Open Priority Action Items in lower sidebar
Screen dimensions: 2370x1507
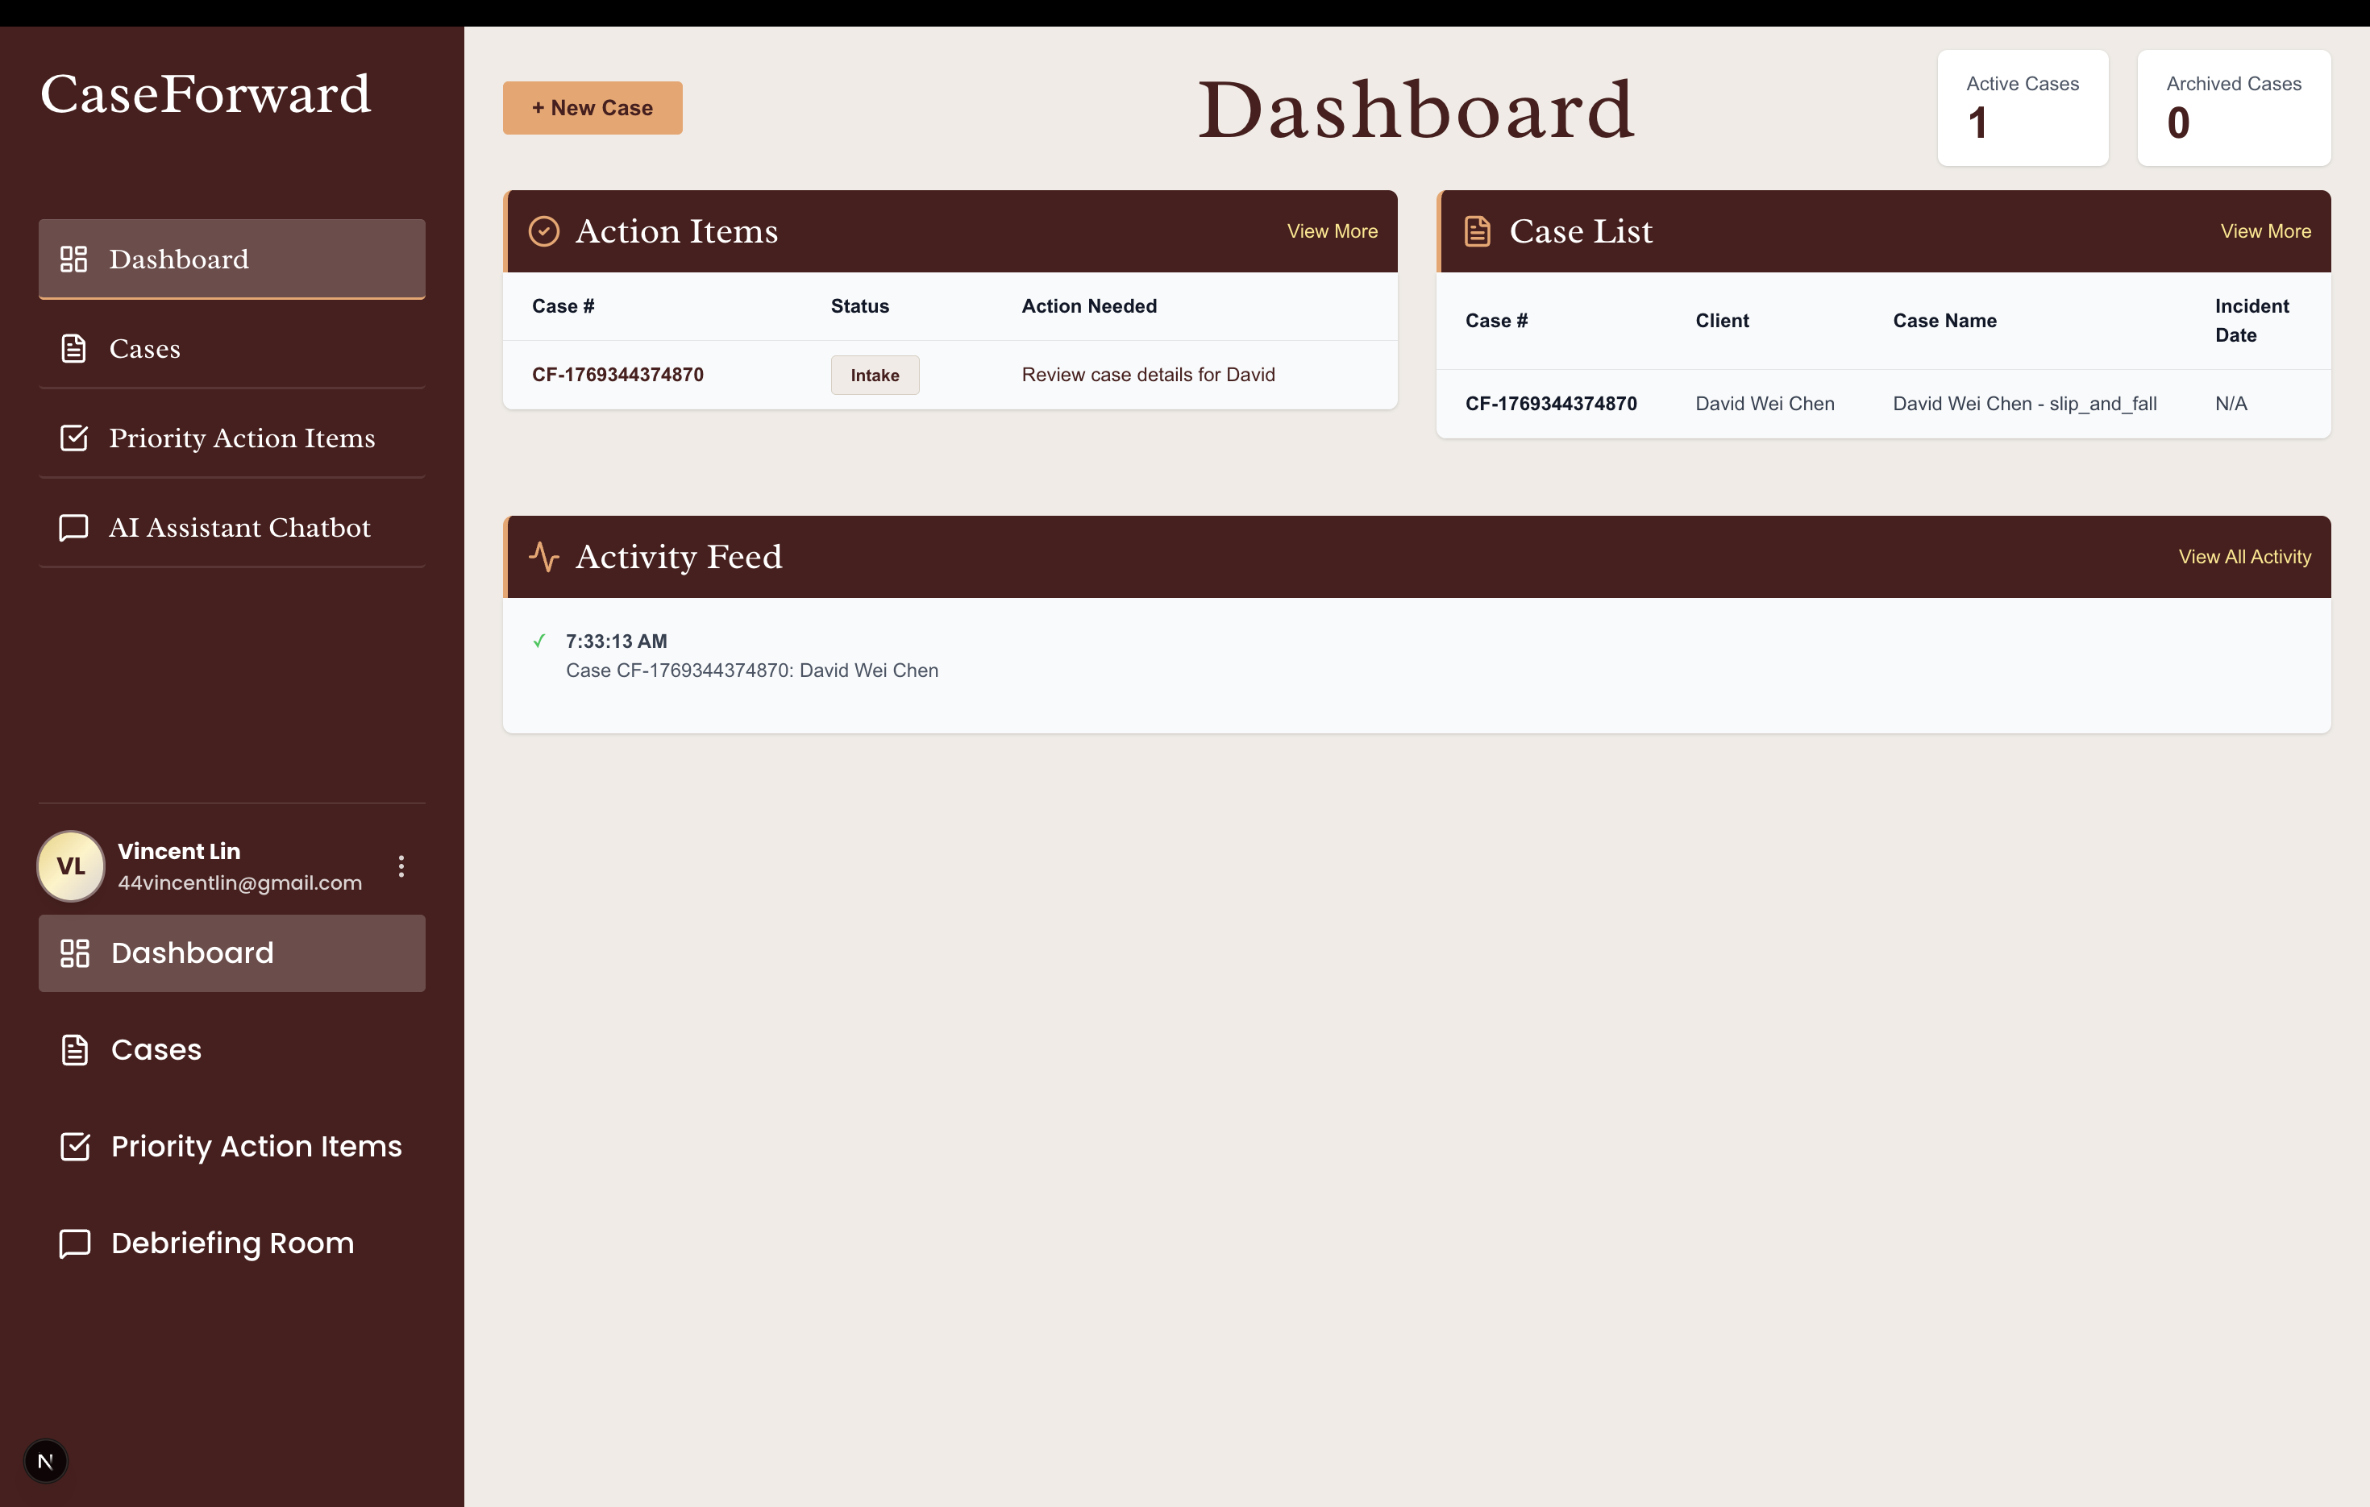tap(256, 1146)
